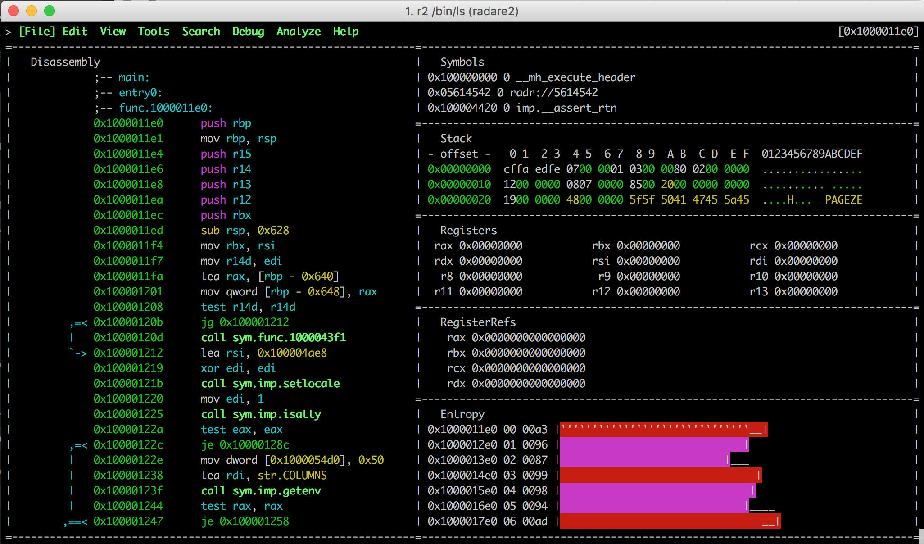Click the current address indicator at top right
The image size is (924, 544).
tap(878, 32)
